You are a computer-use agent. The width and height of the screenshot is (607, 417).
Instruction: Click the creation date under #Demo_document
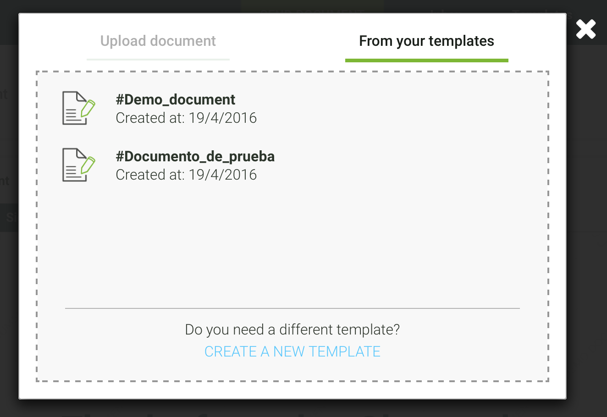tap(186, 118)
